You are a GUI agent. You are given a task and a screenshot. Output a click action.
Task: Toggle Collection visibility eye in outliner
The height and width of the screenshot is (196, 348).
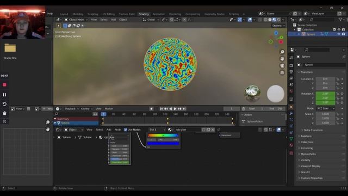click(x=339, y=29)
